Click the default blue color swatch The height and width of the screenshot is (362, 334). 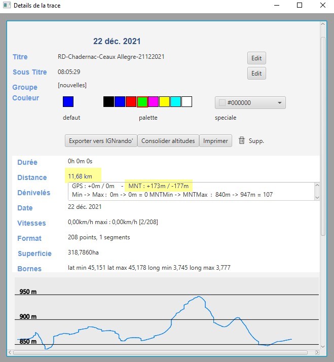68,102
